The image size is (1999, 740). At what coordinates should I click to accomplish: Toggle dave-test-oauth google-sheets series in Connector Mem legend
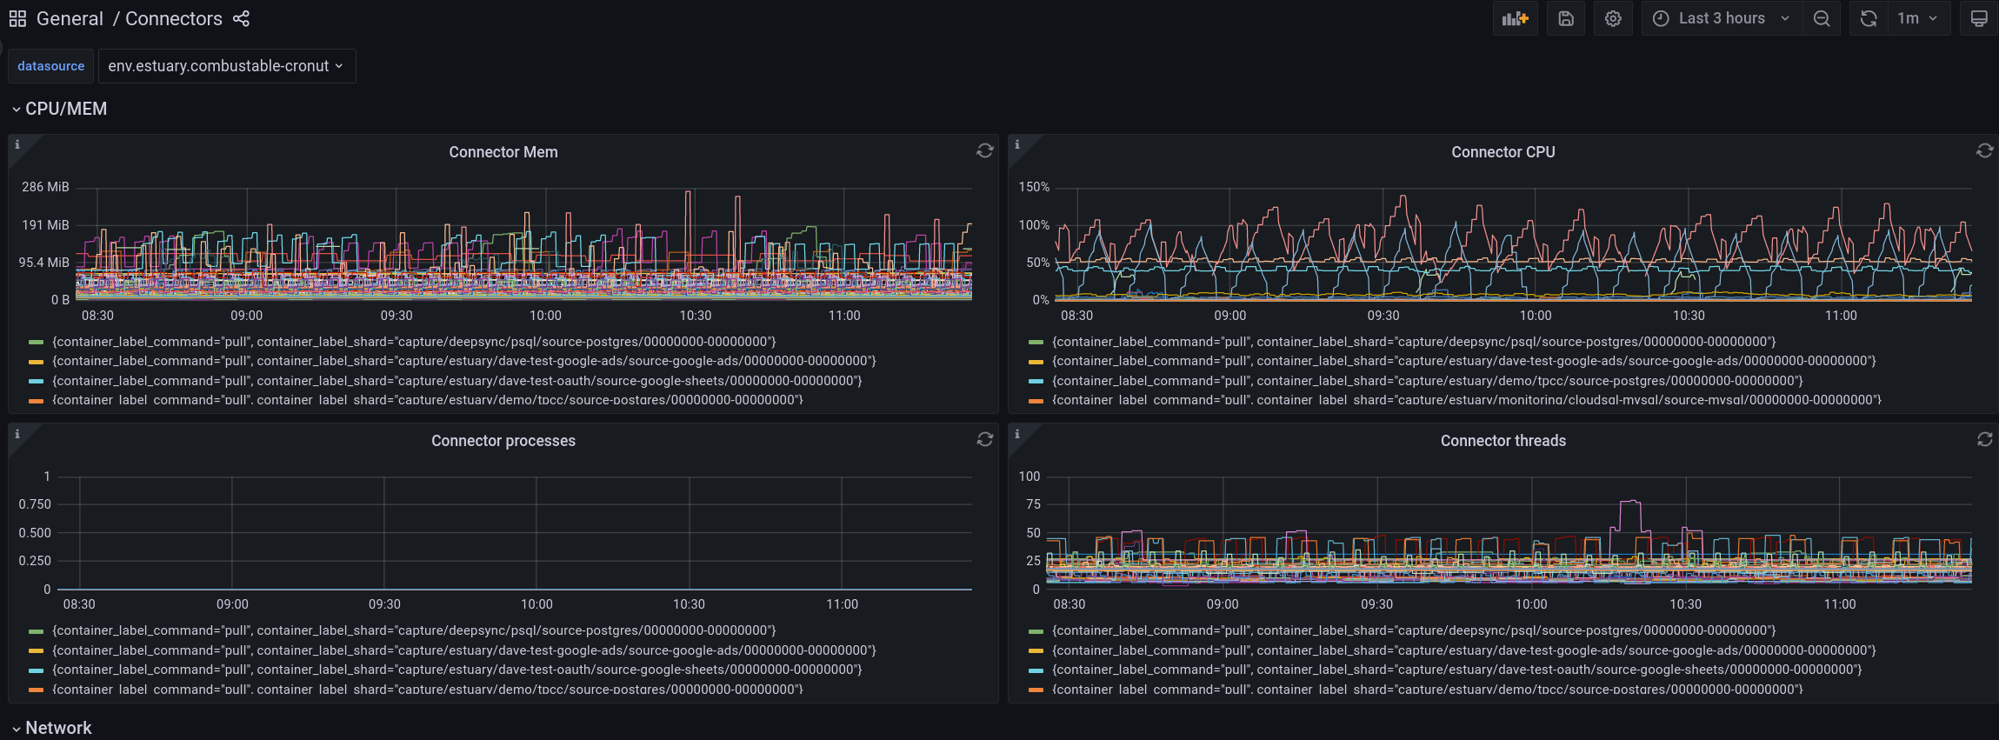pos(457,381)
